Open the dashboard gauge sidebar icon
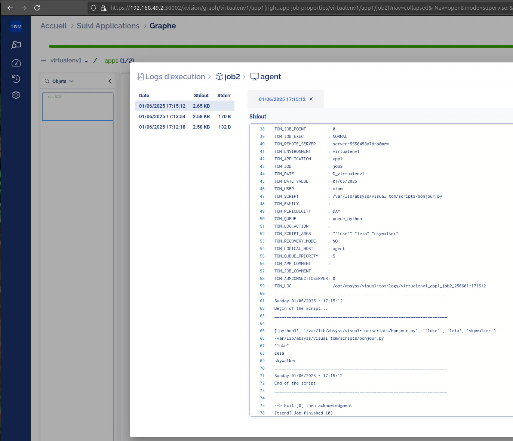Image resolution: width=513 pixels, height=441 pixels. [16, 63]
